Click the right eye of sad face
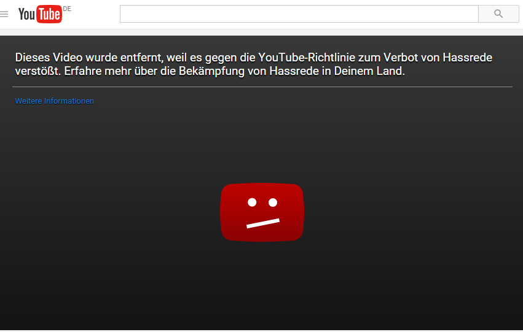 tap(273, 202)
